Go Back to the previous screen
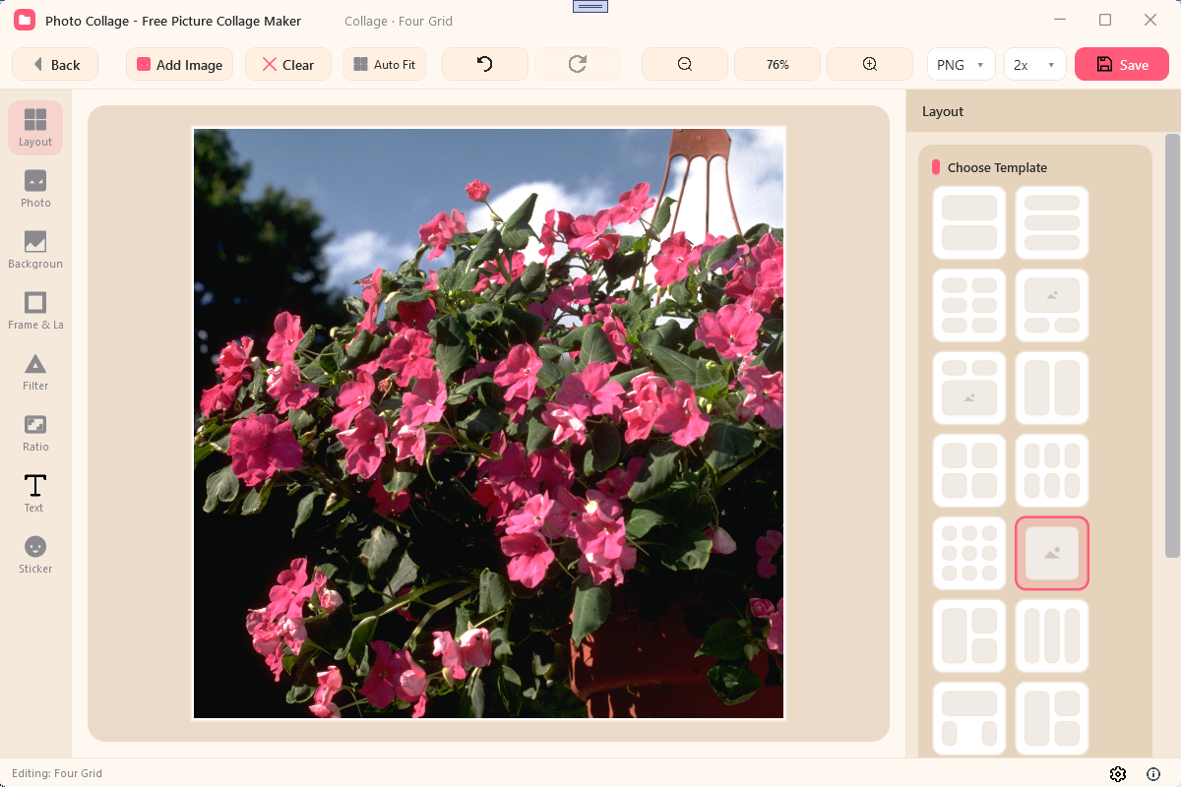1181x787 pixels. coord(55,64)
